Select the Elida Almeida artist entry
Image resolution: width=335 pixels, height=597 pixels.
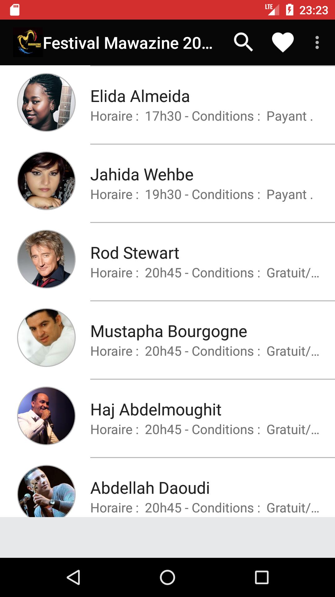tap(202, 105)
